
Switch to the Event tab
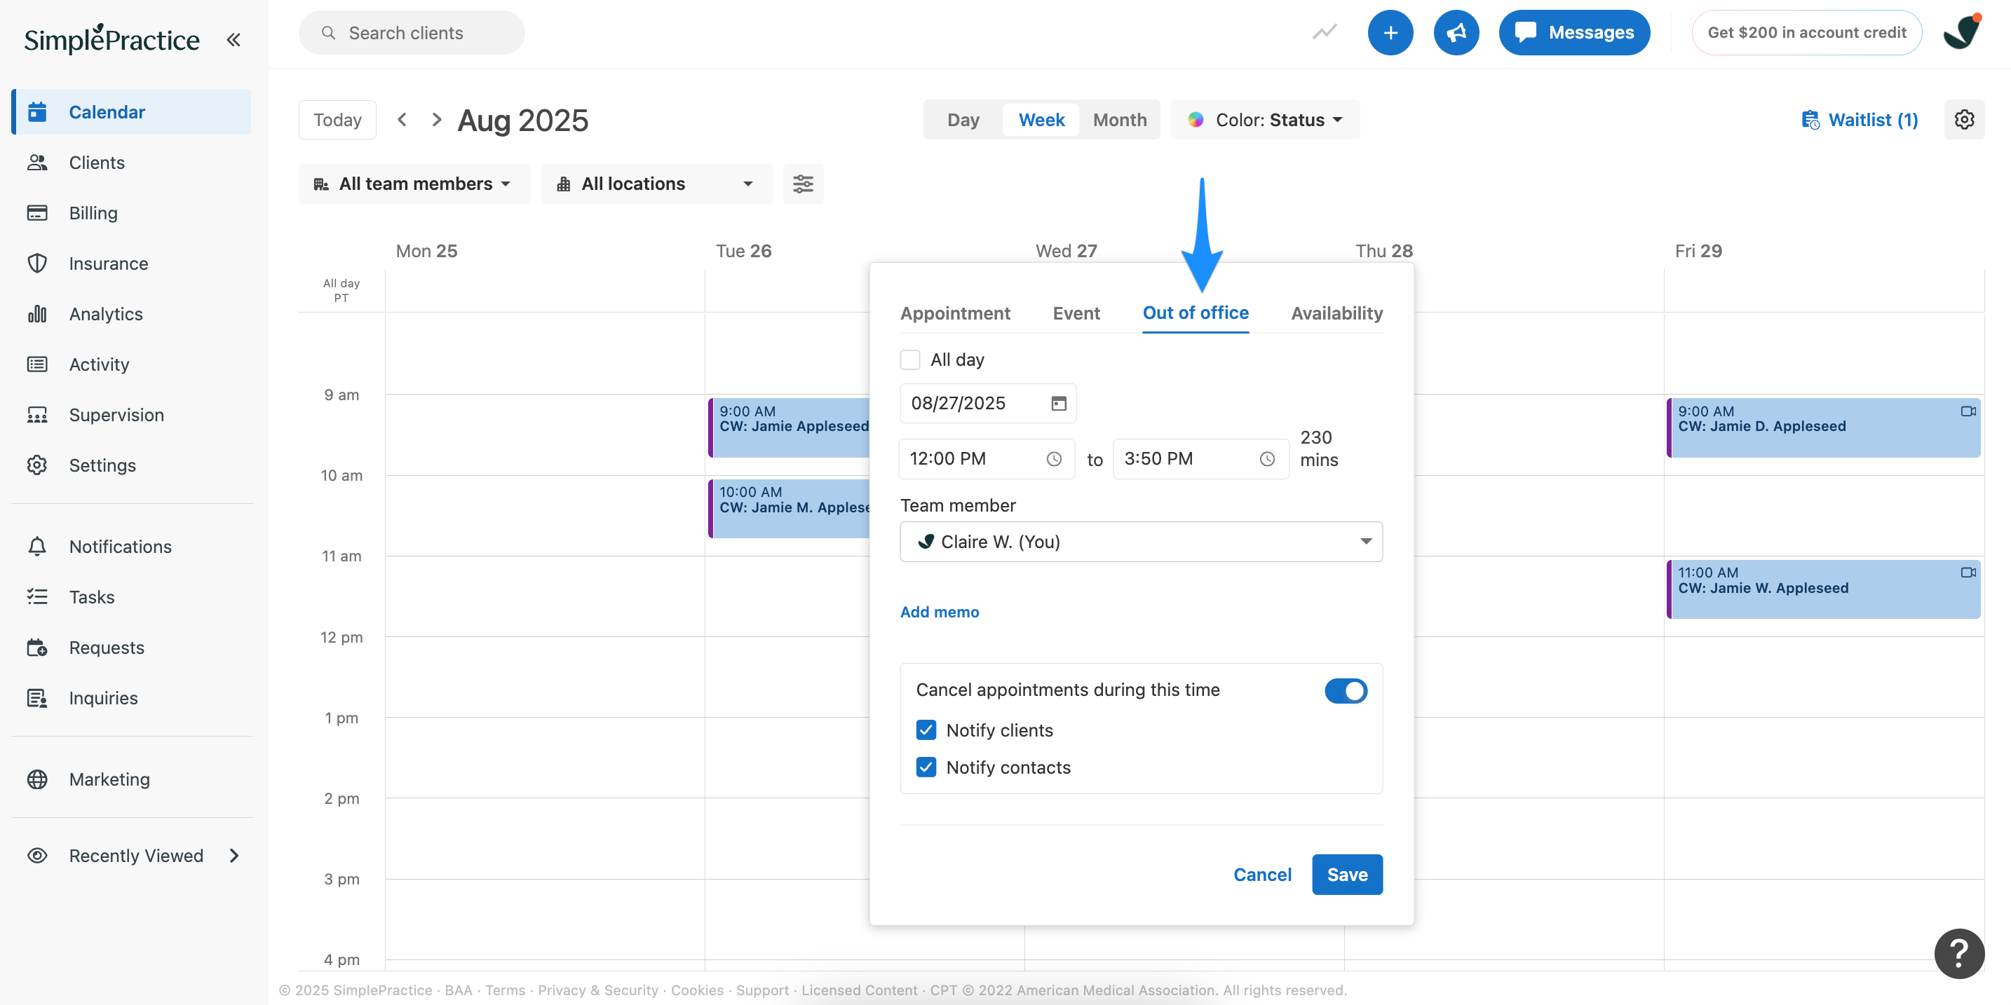tap(1076, 313)
